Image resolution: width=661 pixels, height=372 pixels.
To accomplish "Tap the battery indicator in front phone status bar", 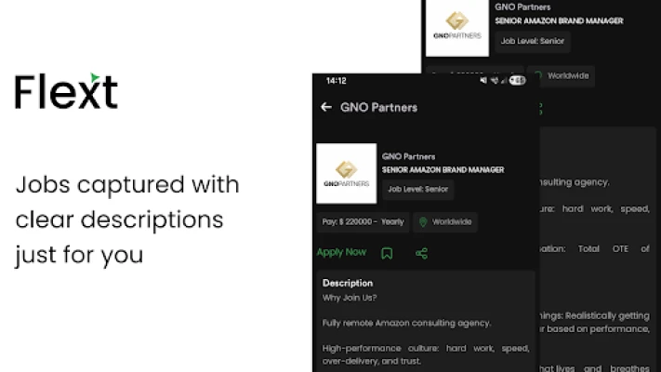I will pos(519,81).
